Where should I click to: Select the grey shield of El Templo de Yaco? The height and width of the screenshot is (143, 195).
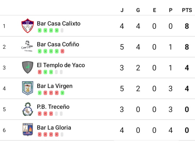(x=28, y=67)
